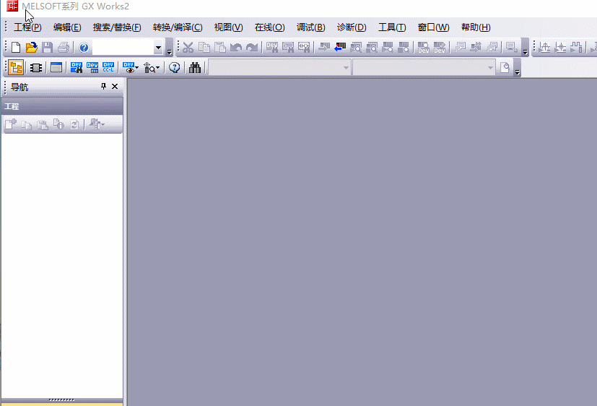Open the 在线(O) menu
The height and width of the screenshot is (406, 597).
269,27
